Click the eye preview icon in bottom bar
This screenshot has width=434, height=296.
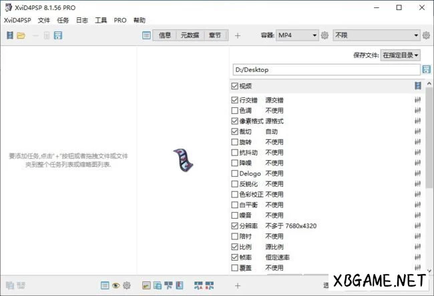click(116, 285)
